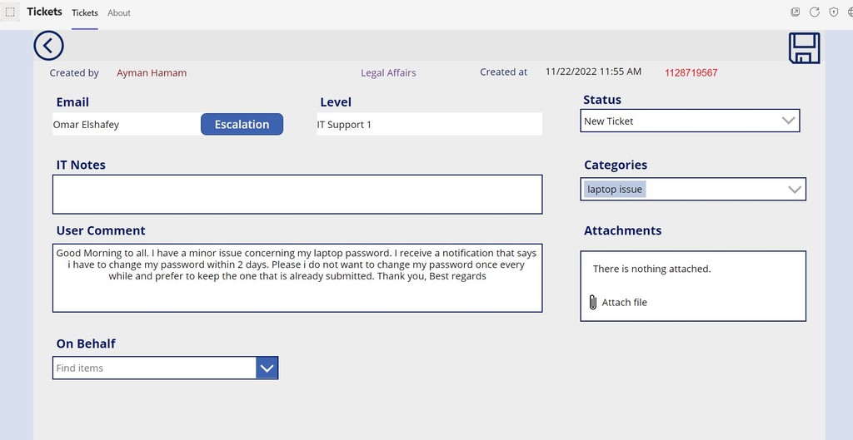Expand the Status dropdown showing New Ticket
Viewport: 853px width, 440px height.
coord(690,121)
